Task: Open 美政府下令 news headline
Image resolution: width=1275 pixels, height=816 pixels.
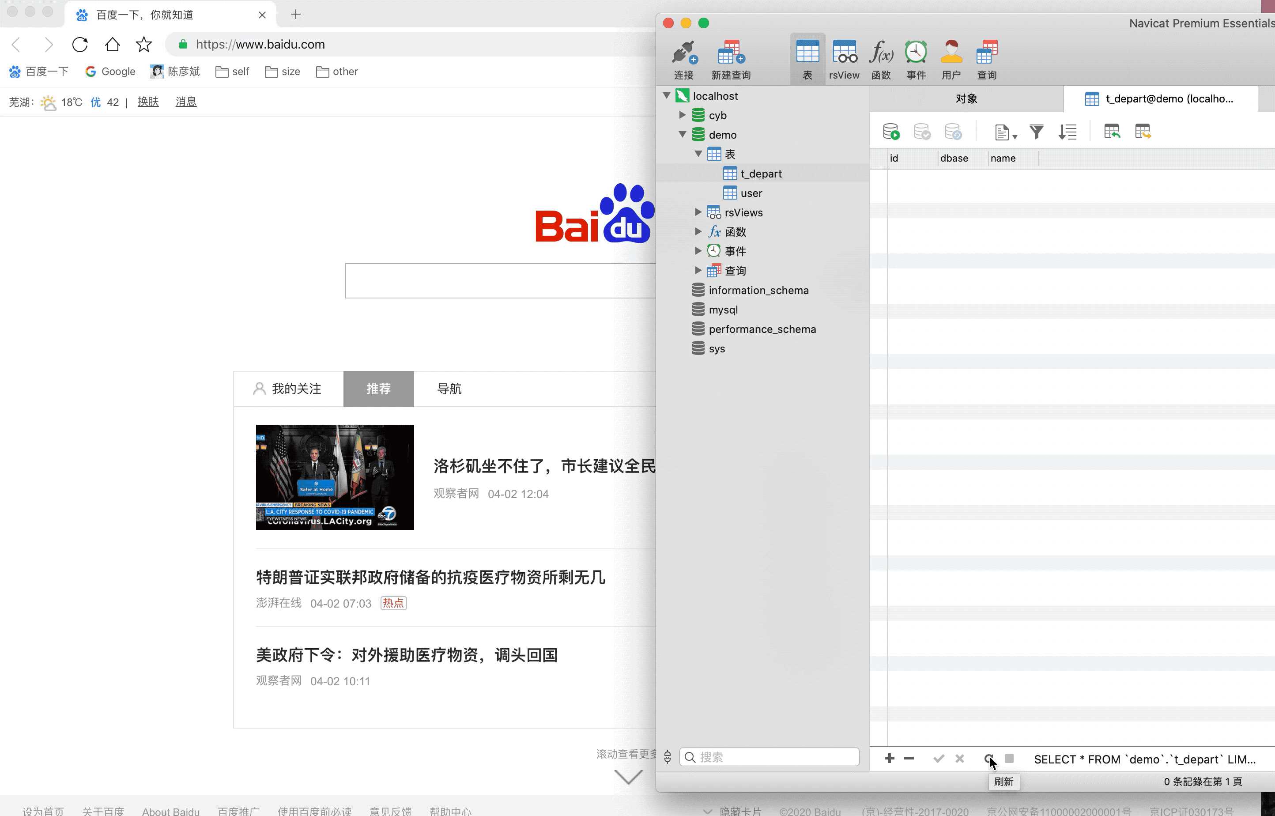Action: (x=407, y=655)
